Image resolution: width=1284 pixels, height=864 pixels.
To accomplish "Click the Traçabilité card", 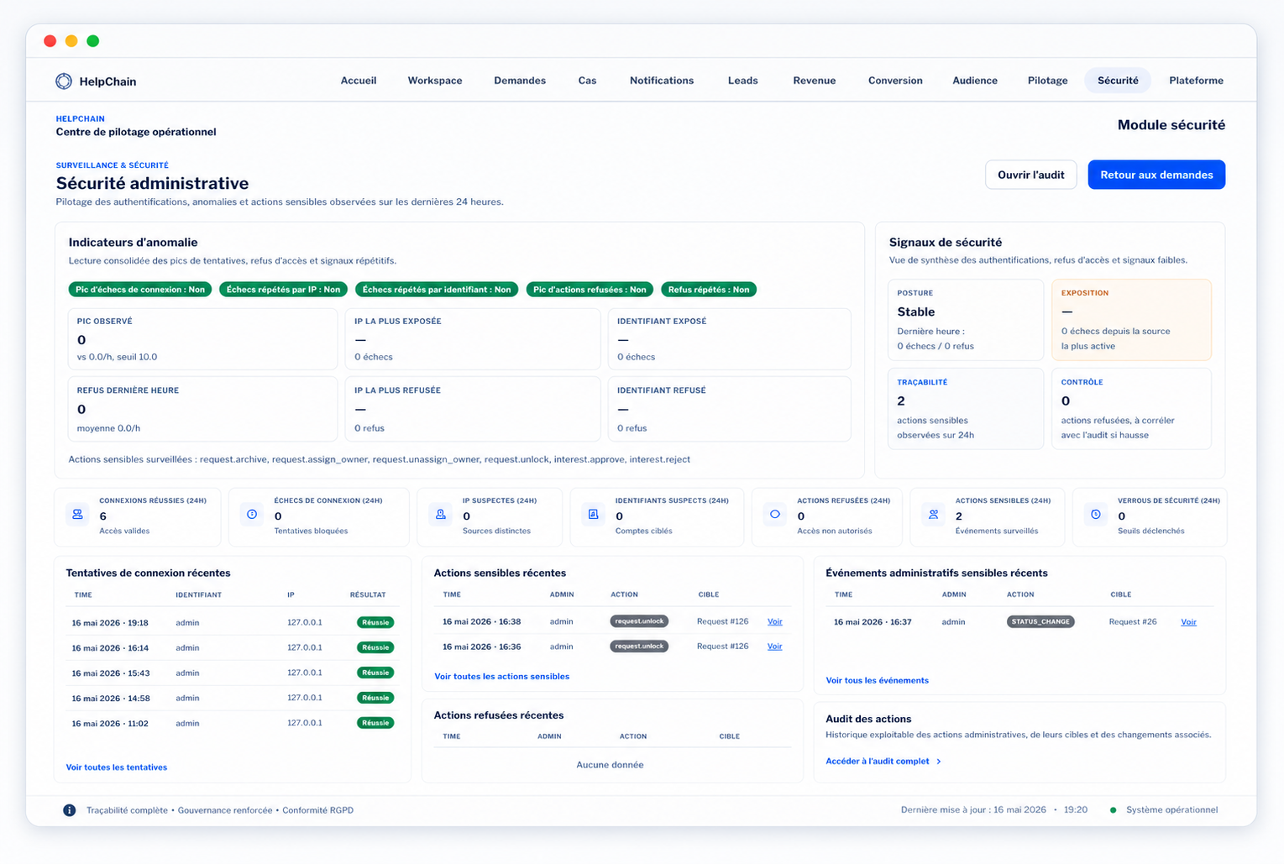I will 966,409.
